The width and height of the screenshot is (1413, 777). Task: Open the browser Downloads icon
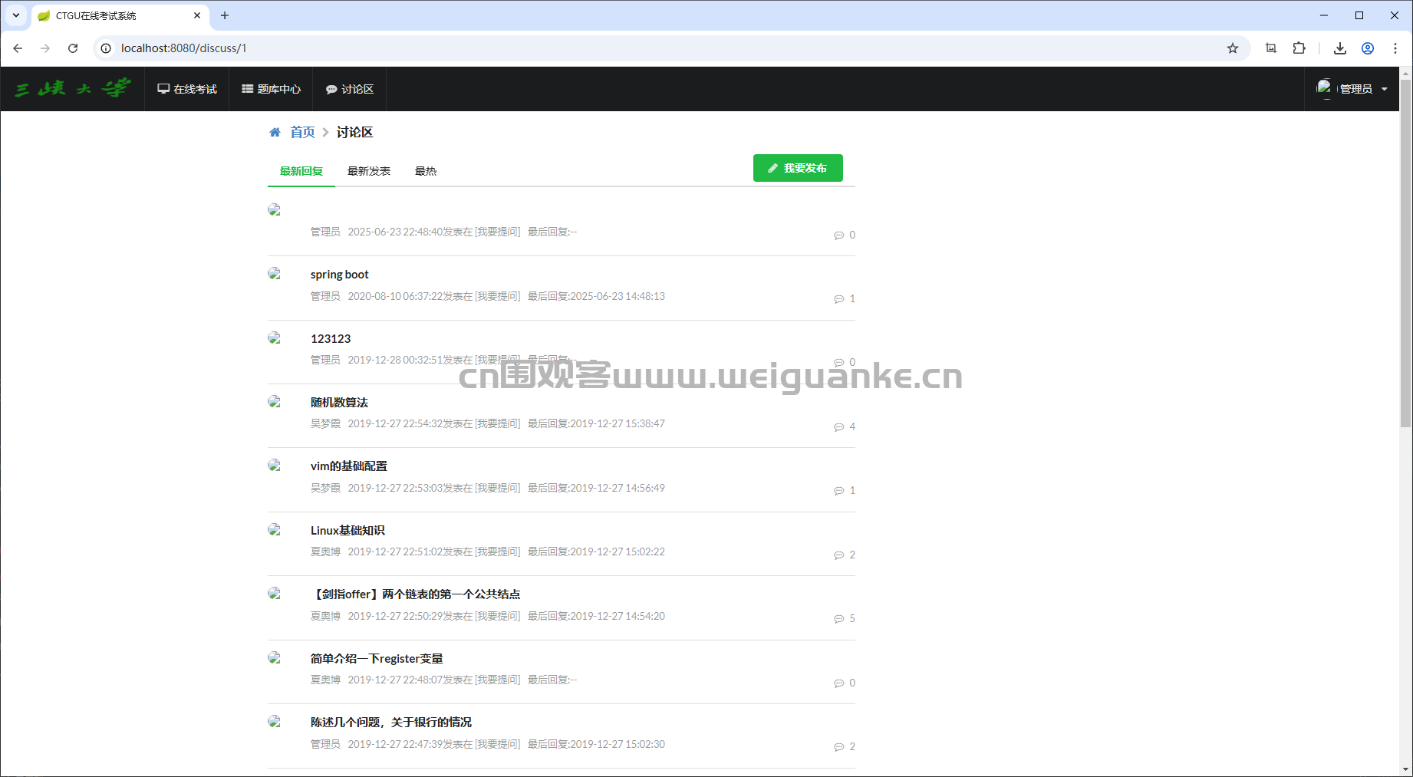(1339, 48)
